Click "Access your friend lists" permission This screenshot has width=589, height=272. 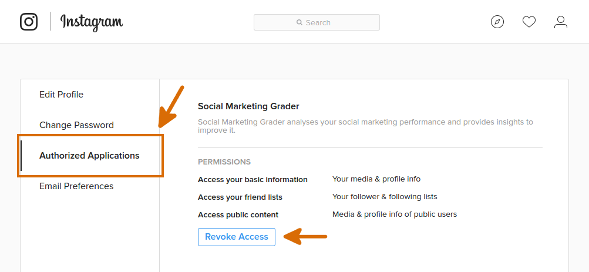[x=240, y=197]
